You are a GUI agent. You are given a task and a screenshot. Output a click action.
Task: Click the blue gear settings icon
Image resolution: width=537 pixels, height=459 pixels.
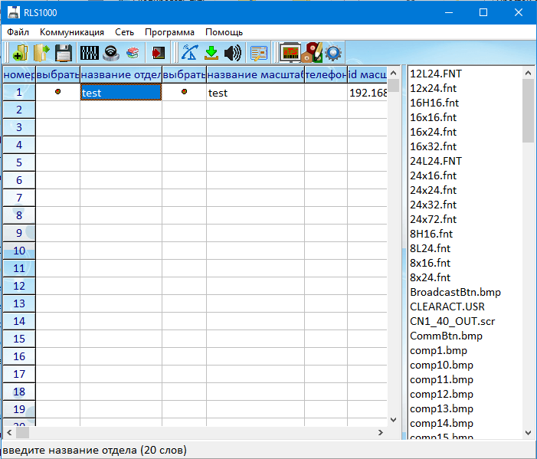click(333, 53)
